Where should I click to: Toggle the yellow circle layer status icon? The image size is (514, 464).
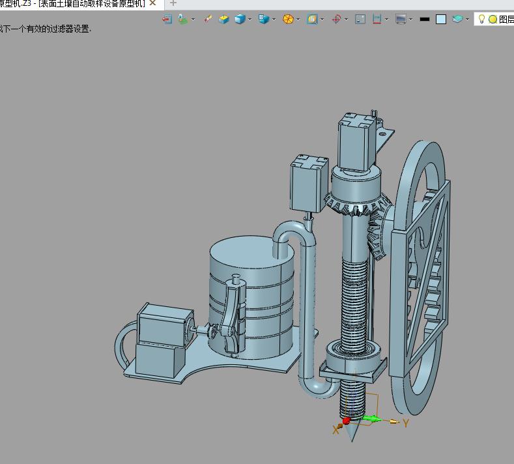click(x=493, y=20)
